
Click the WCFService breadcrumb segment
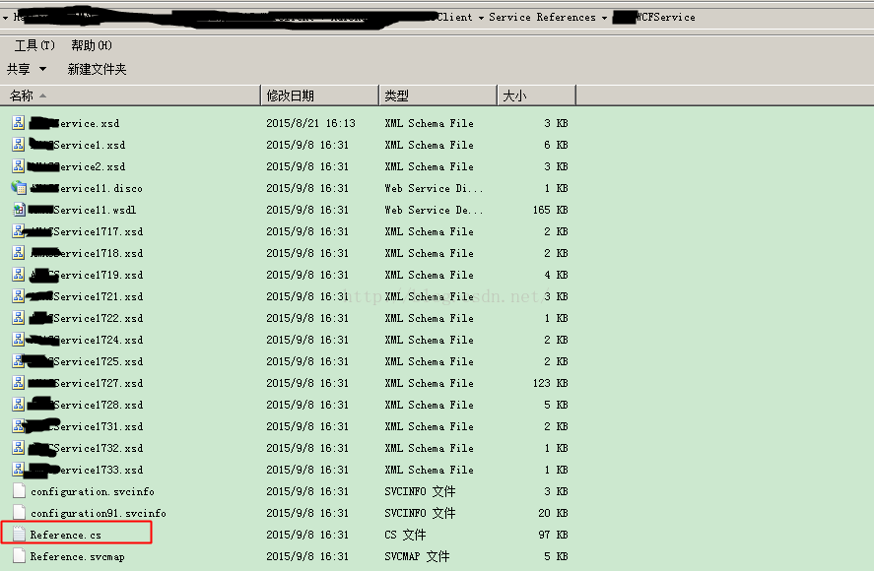(x=654, y=18)
